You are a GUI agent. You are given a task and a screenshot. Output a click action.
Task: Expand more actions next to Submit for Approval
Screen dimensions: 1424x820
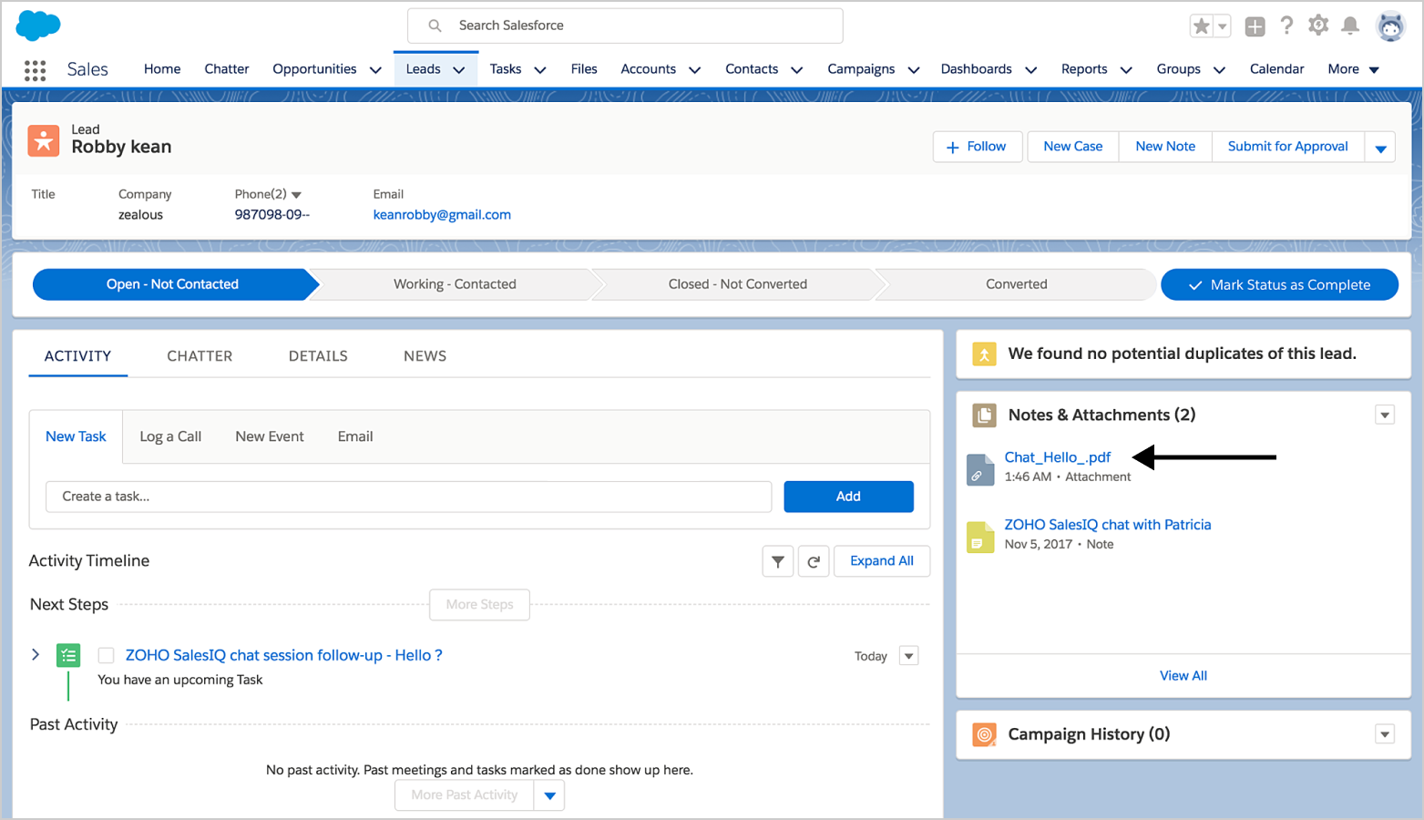(x=1380, y=148)
